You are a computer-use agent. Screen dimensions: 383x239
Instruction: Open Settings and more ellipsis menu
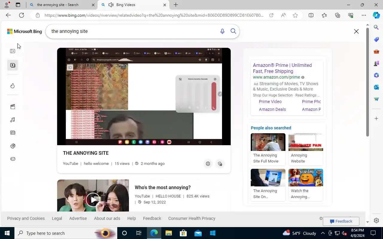tap(364, 15)
